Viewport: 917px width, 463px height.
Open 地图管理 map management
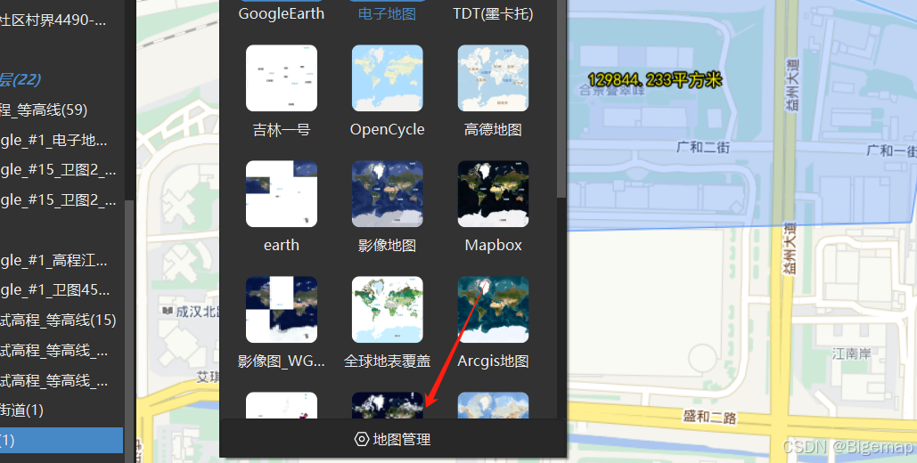tap(393, 439)
